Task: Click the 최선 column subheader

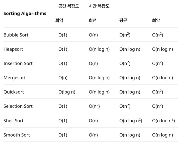Action: (93, 20)
